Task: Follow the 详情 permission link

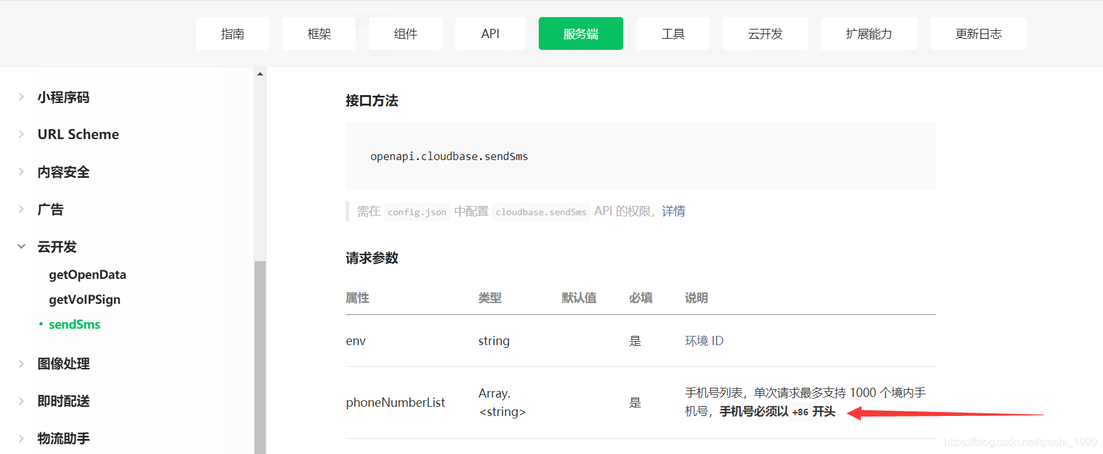Action: point(673,211)
